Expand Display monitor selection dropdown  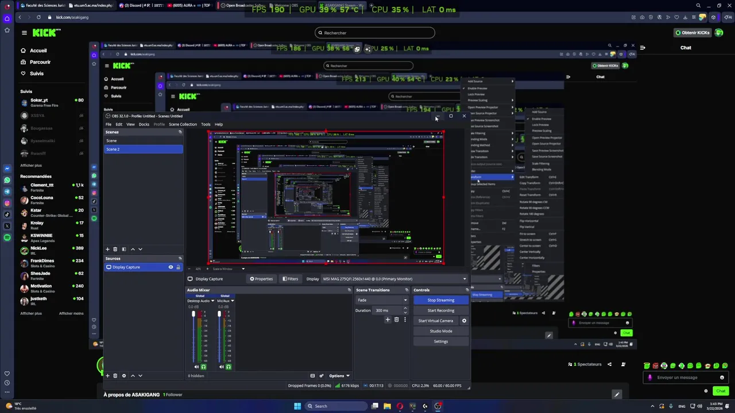click(x=465, y=279)
